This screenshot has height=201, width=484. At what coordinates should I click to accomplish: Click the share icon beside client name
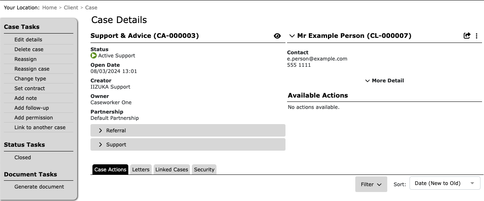[467, 36]
